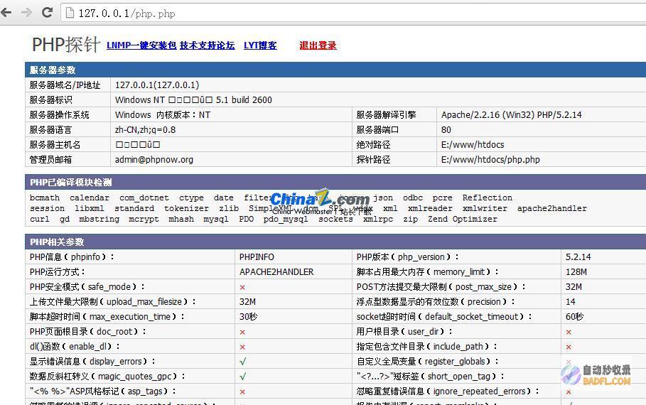The width and height of the screenshot is (646, 405).
Task: Click the mbstring module name
Action: (x=99, y=219)
